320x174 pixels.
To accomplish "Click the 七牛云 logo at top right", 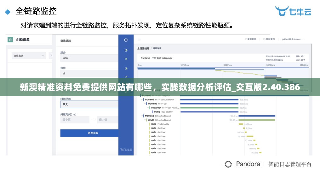I will pos(293,11).
